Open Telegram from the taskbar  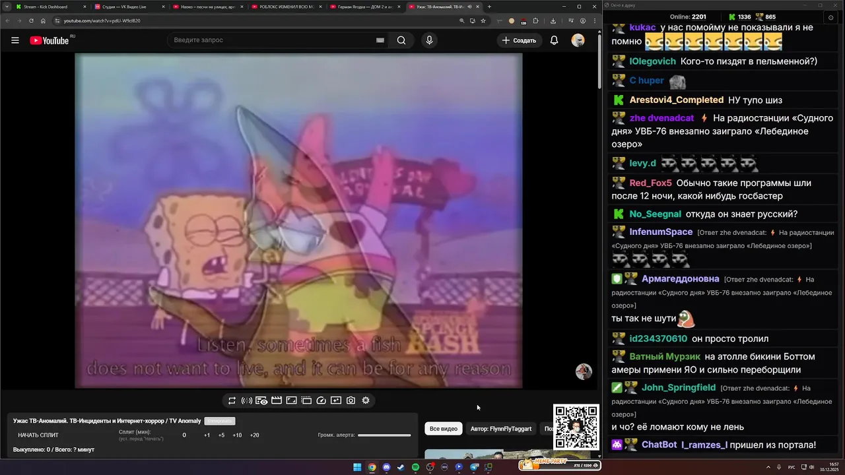(473, 467)
